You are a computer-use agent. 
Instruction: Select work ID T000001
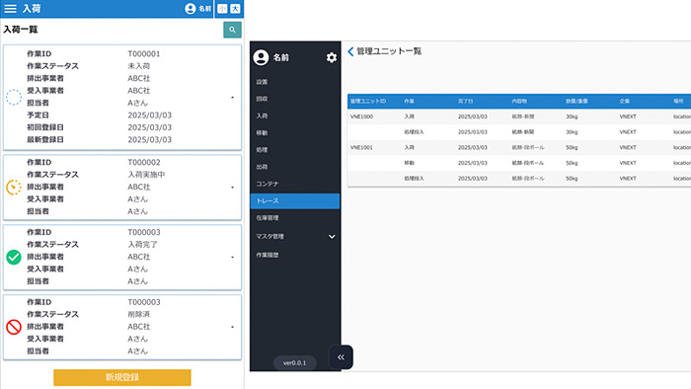click(x=144, y=53)
